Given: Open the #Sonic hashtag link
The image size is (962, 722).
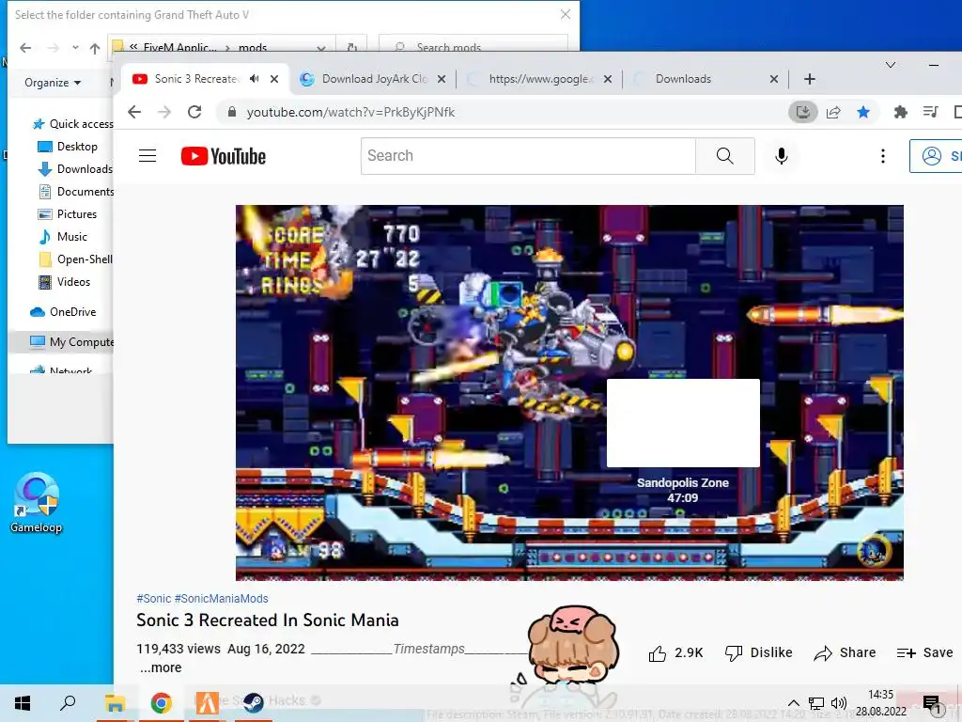Looking at the screenshot, I should pos(153,599).
